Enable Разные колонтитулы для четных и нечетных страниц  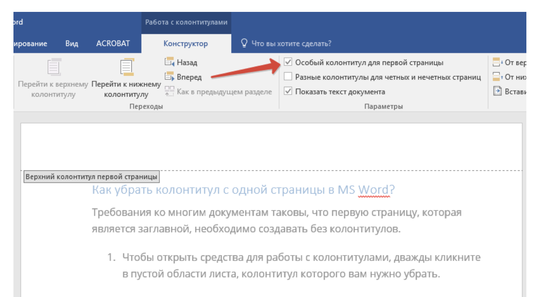288,77
